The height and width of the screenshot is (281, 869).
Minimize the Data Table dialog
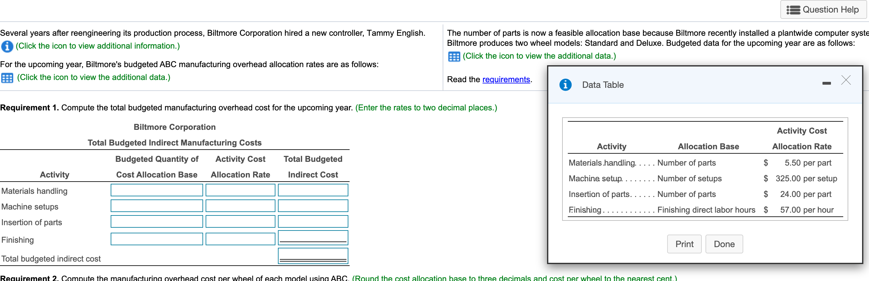point(827,83)
